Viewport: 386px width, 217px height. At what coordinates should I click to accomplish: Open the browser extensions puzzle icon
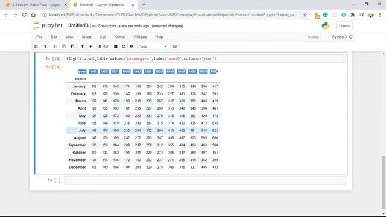[x=352, y=15]
